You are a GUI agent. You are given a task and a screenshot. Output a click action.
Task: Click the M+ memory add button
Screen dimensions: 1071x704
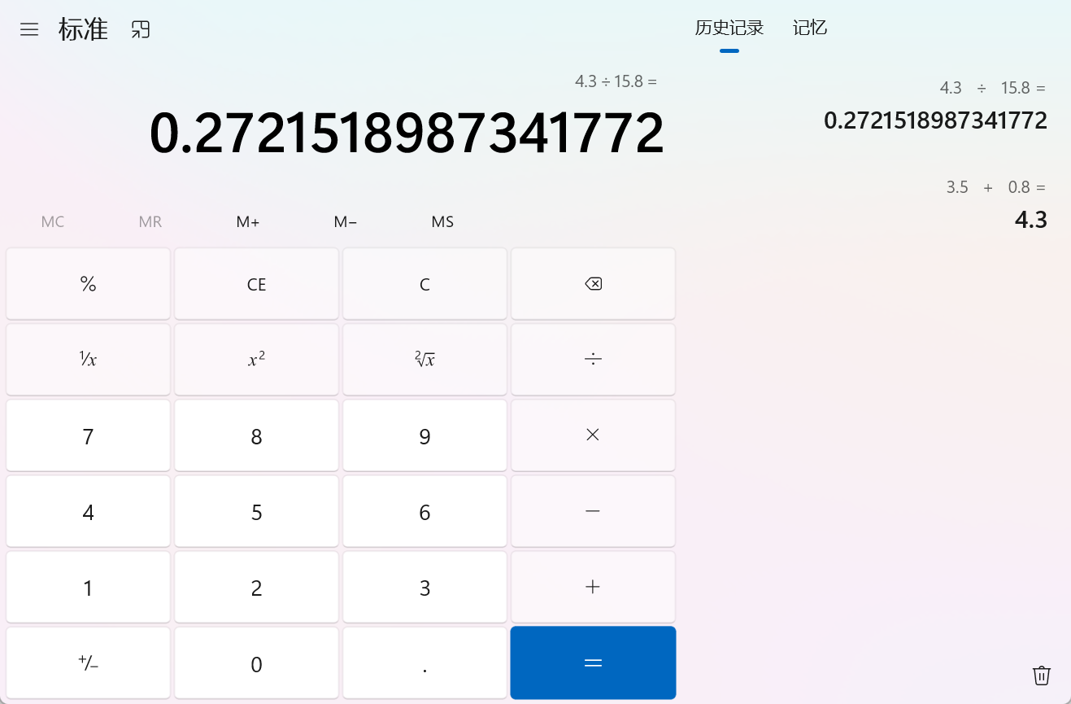248,221
